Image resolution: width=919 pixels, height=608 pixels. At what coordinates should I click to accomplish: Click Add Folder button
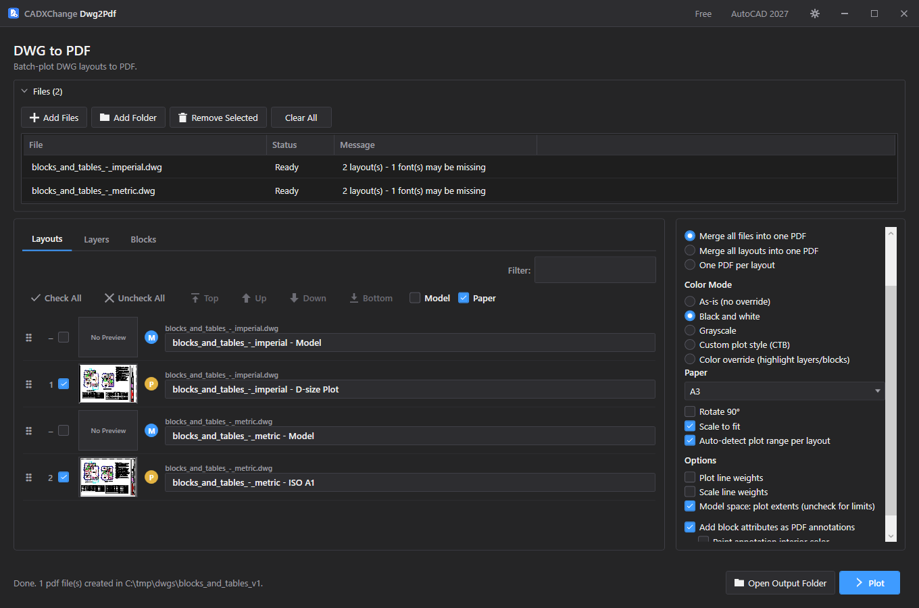128,118
